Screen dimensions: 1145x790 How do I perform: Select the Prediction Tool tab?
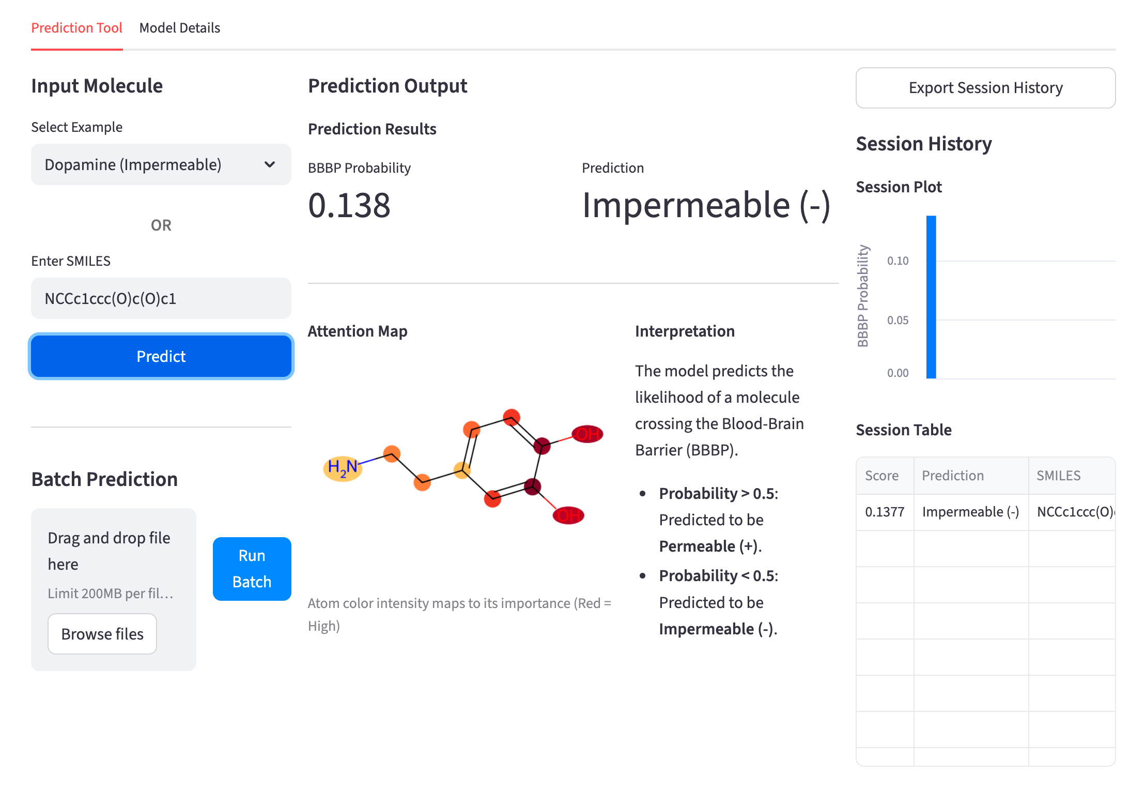(76, 28)
